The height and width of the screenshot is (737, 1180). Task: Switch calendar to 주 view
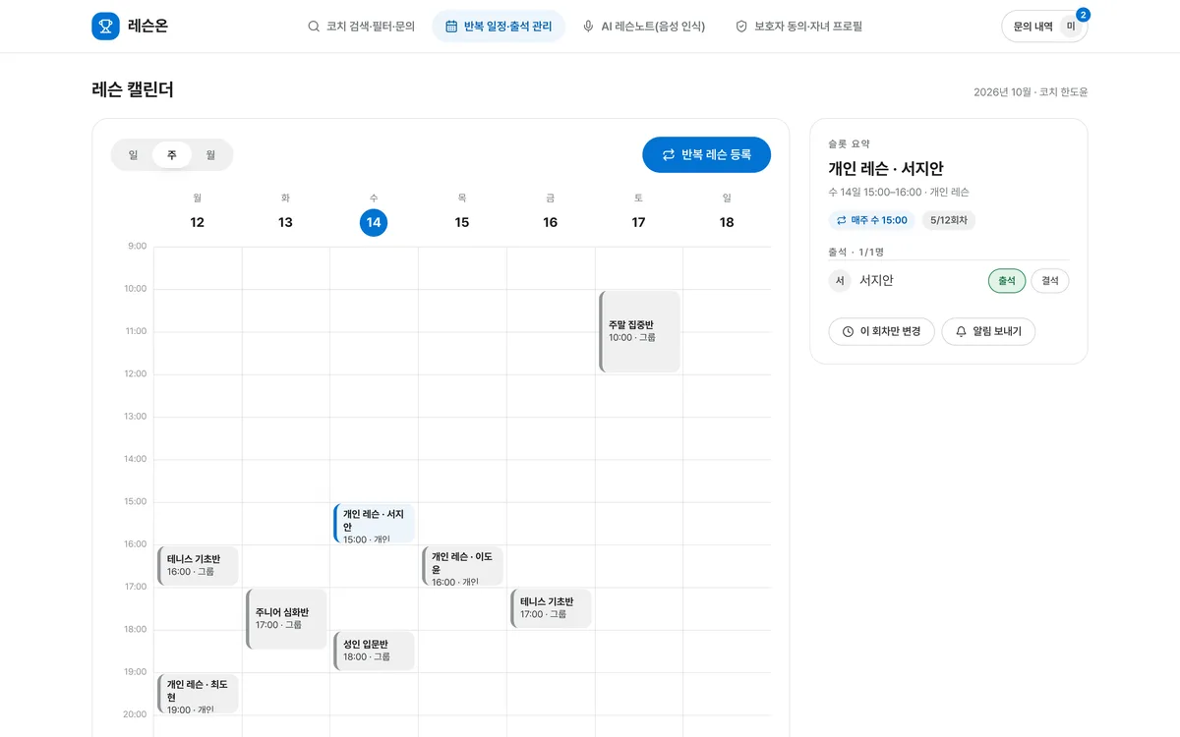172,155
